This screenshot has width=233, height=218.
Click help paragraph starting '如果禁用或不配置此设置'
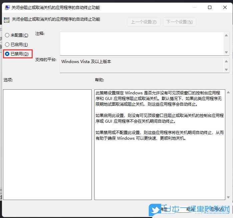(160, 135)
